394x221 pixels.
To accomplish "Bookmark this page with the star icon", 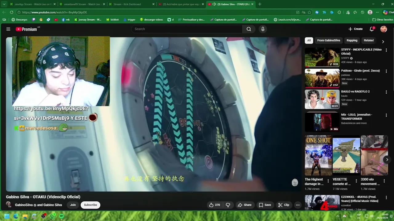I will click(309, 12).
